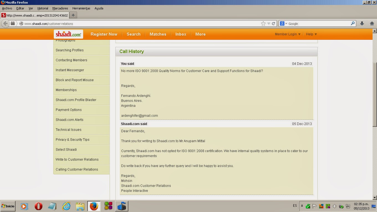The height and width of the screenshot is (212, 377).
Task: Open URL history dropdown arrow
Action: pyautogui.click(x=269, y=24)
